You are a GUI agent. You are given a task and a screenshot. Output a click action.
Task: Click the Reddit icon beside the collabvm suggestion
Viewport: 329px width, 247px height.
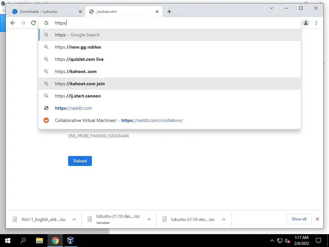point(46,120)
